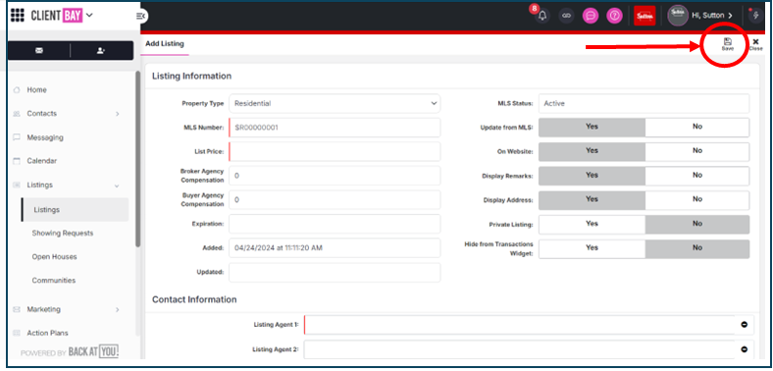Remove Listing Agent 2 with minus icon

744,349
